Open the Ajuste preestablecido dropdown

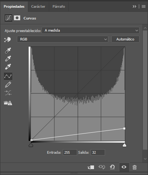click(90, 31)
